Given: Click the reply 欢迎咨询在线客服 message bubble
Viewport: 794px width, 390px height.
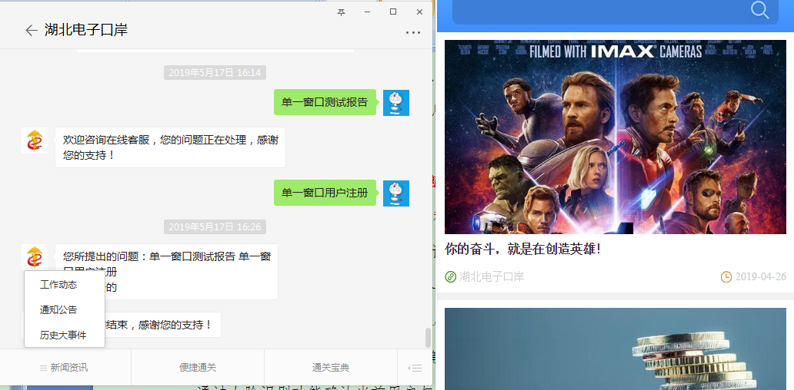Looking at the screenshot, I should [x=170, y=147].
